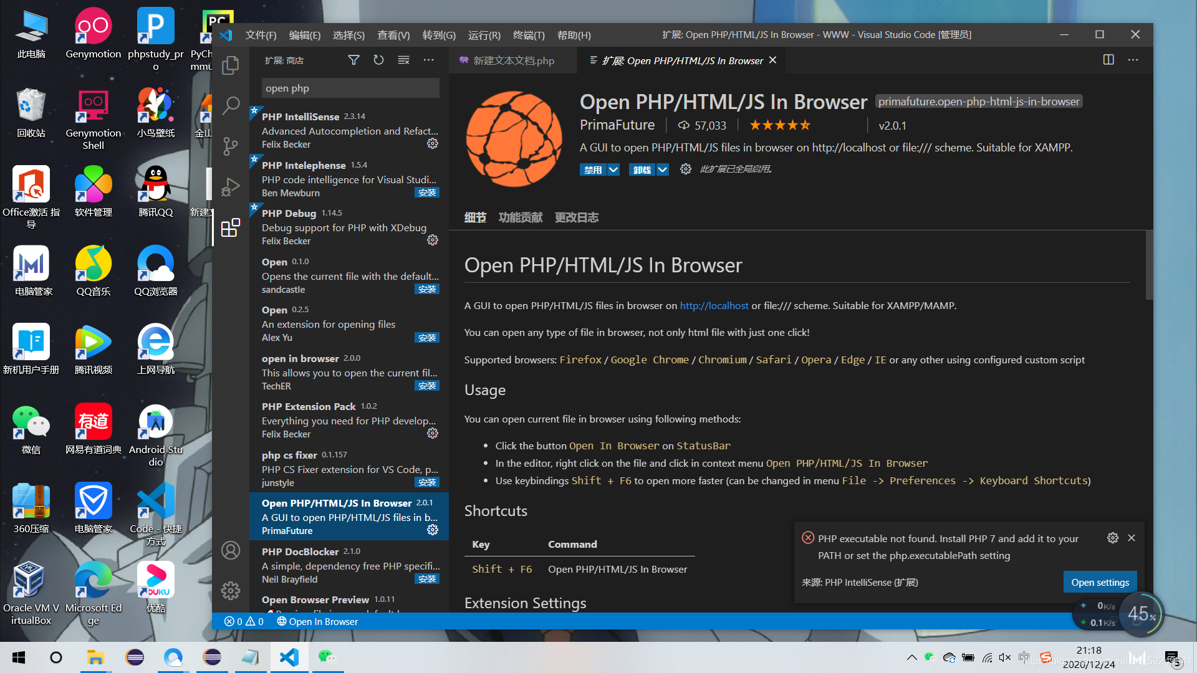Open Run and Debug view icon

[231, 186]
